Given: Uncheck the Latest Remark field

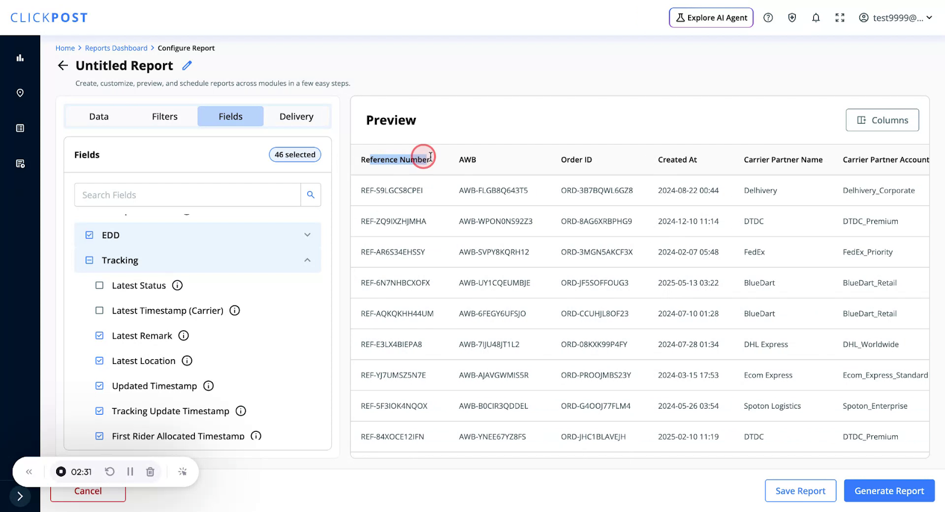Looking at the screenshot, I should (99, 336).
